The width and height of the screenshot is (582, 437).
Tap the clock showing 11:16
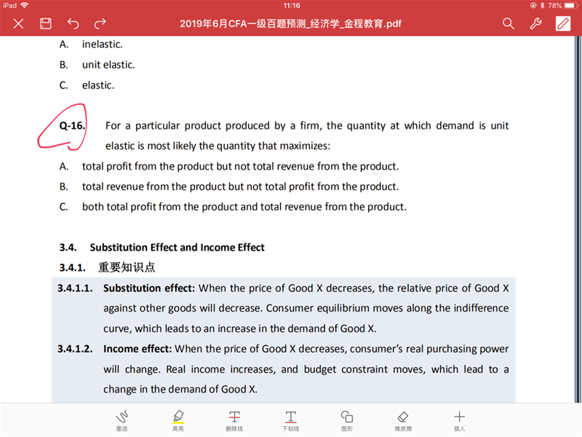[x=292, y=6]
